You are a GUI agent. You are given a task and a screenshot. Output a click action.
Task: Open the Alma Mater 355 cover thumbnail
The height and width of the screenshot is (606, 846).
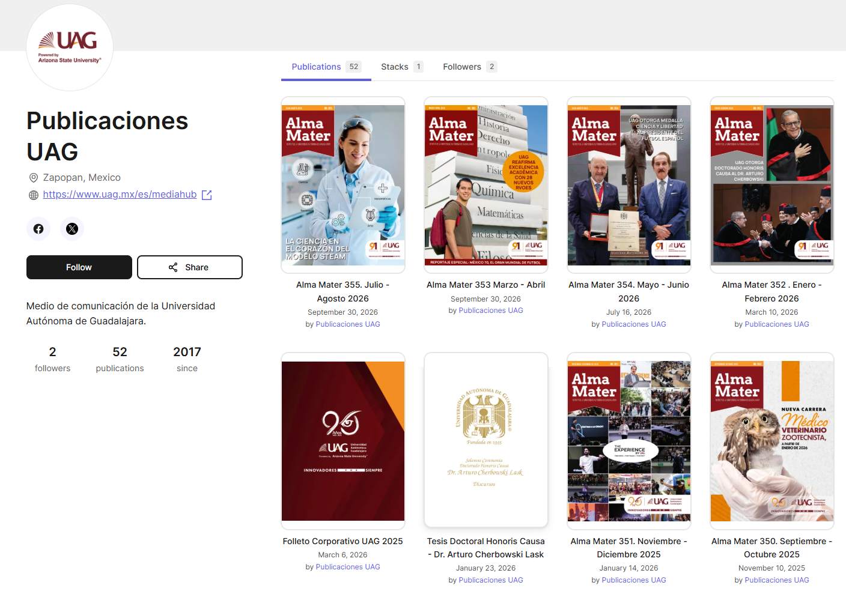343,185
